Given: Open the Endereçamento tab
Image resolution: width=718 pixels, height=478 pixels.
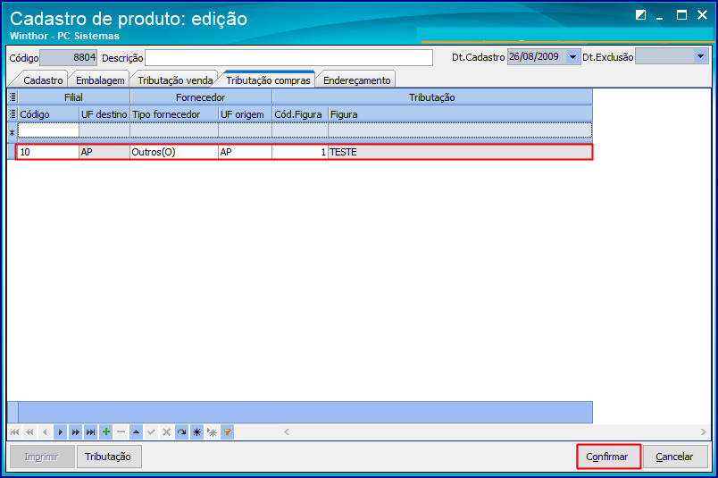Looking at the screenshot, I should [356, 80].
